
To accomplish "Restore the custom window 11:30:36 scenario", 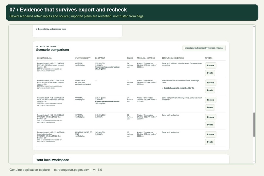I will click(211, 117).
